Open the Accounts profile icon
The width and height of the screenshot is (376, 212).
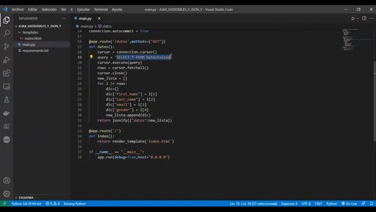pyautogui.click(x=6, y=181)
